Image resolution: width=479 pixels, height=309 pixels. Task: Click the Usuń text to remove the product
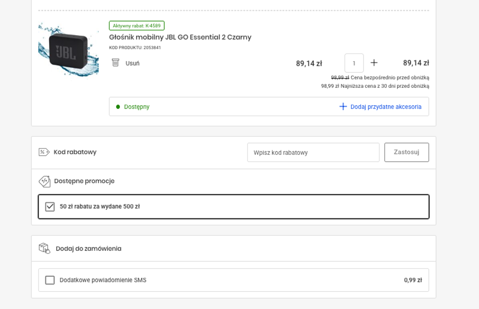tap(132, 63)
